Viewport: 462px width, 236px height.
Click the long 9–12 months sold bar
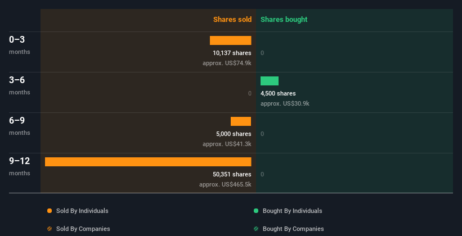148,162
